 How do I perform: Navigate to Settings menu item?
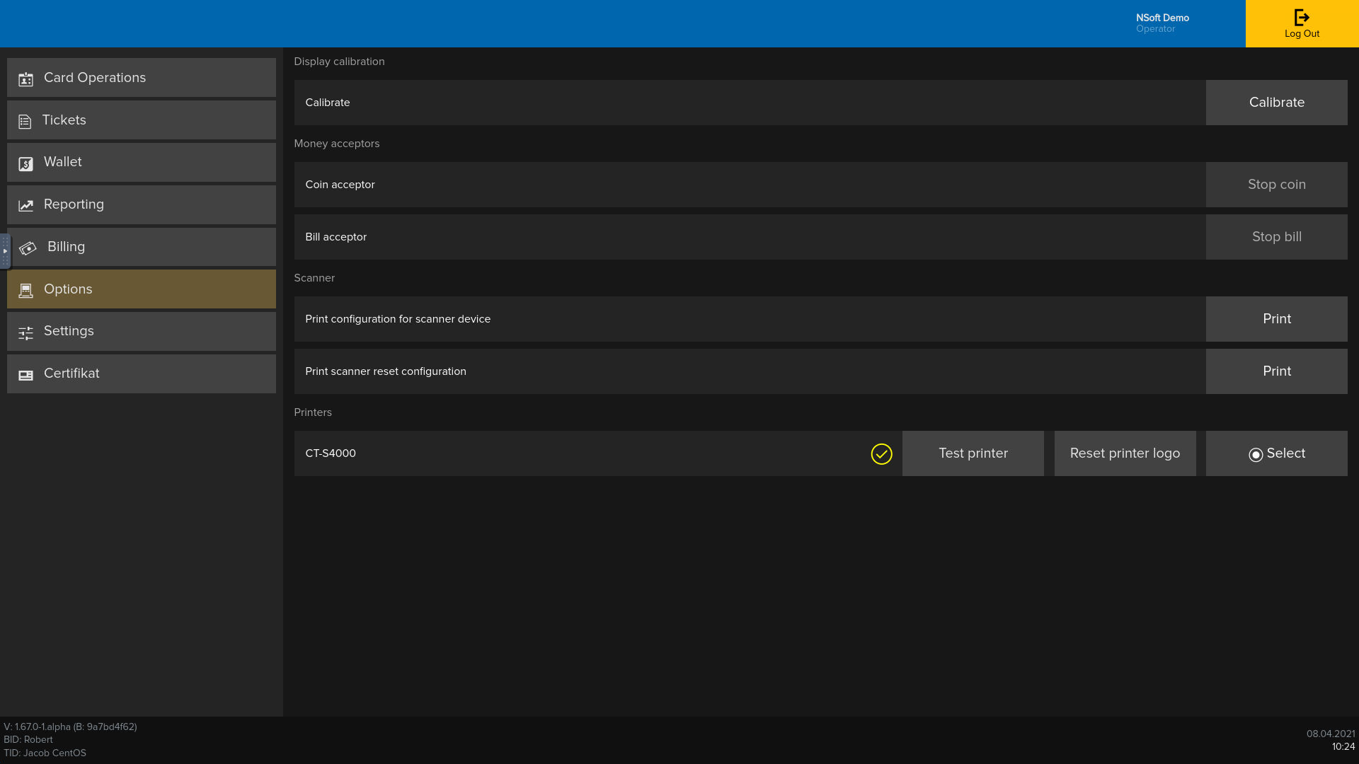[x=141, y=330]
